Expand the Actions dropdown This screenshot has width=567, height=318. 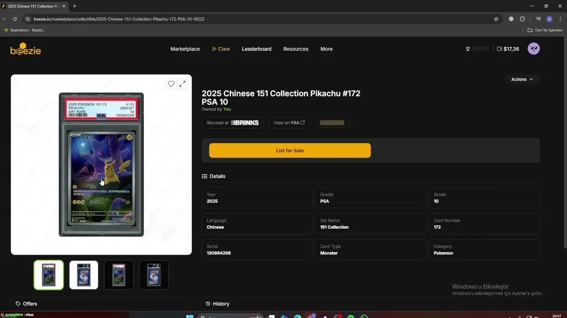(x=522, y=79)
